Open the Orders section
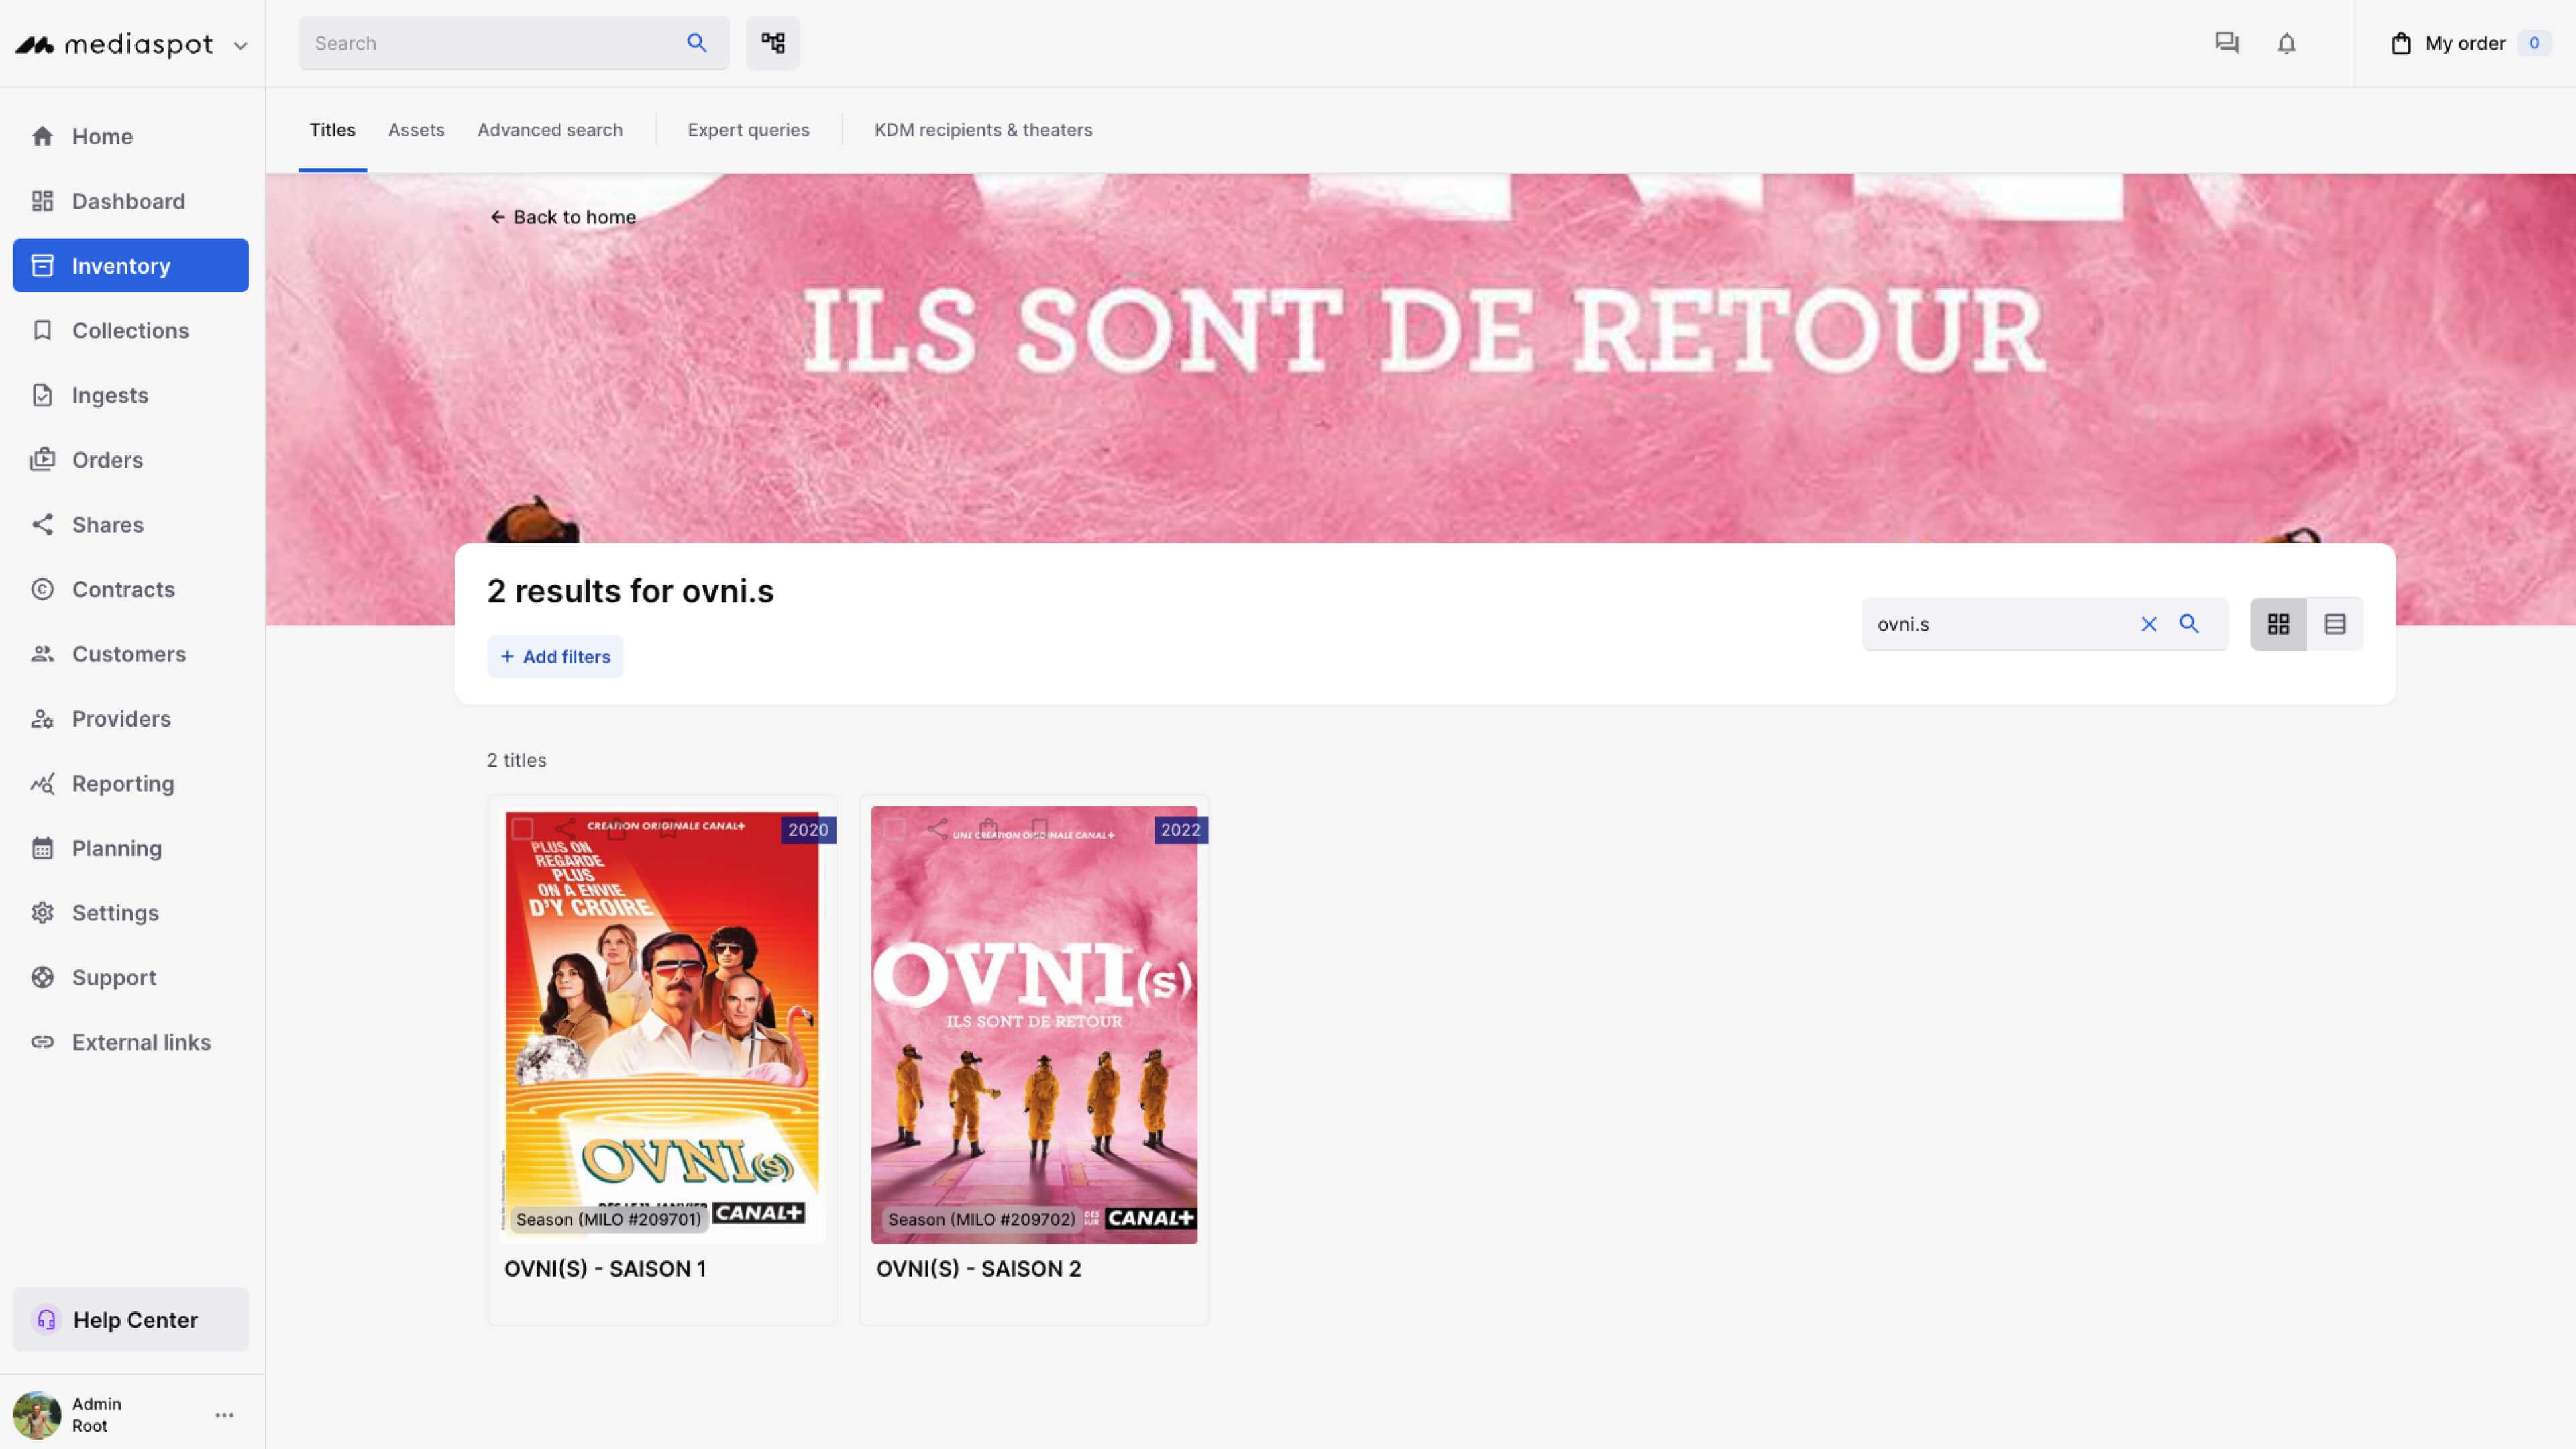2576x1449 pixels. point(130,460)
